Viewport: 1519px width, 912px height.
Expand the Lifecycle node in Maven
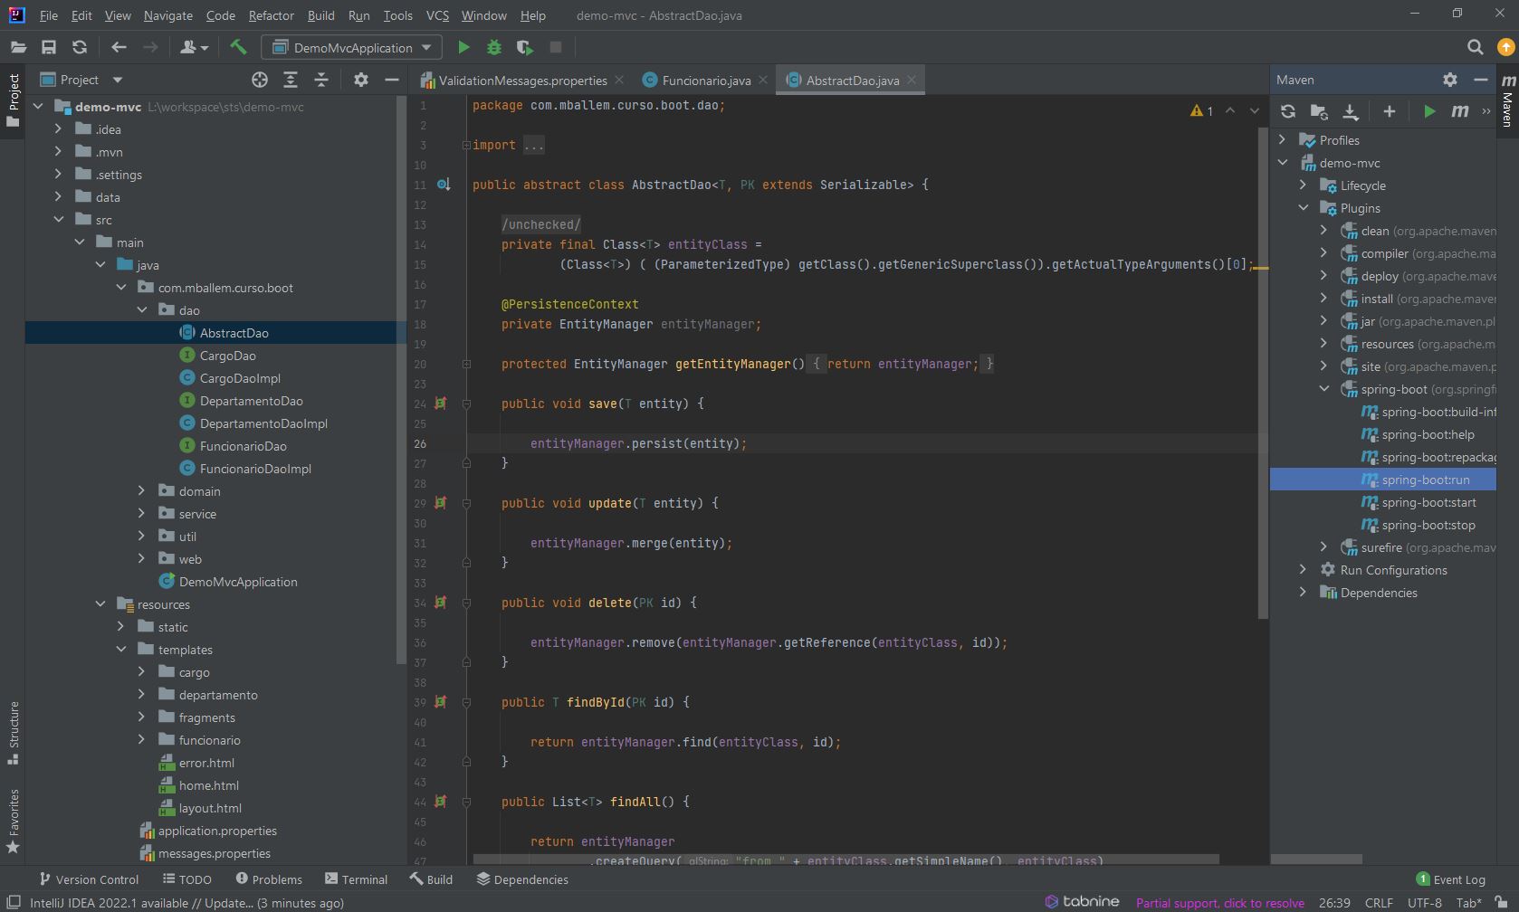pyautogui.click(x=1303, y=185)
